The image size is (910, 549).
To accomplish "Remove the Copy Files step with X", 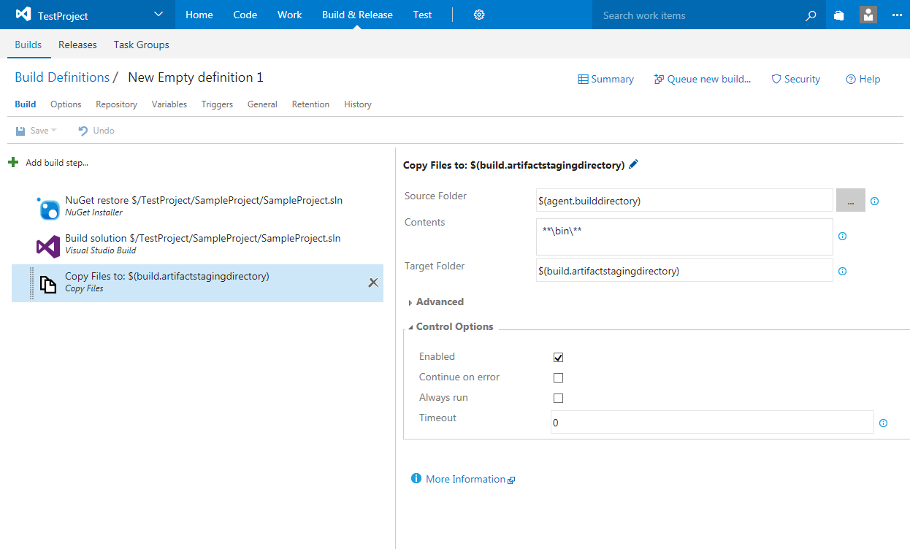I will [x=373, y=283].
